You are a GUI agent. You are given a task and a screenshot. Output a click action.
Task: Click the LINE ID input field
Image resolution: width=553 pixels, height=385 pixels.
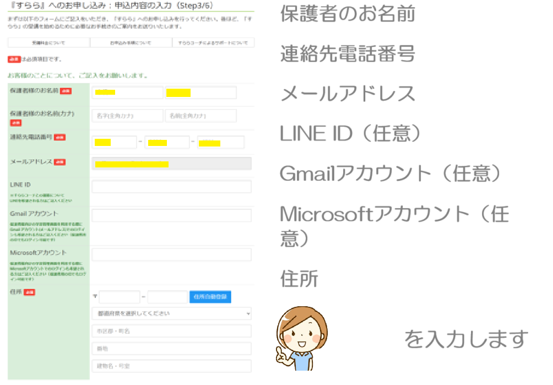(x=171, y=187)
